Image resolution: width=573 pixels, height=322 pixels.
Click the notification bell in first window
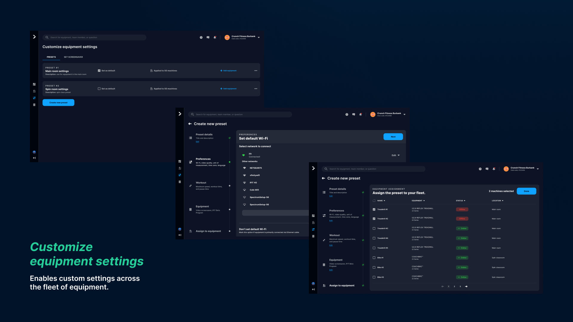215,38
